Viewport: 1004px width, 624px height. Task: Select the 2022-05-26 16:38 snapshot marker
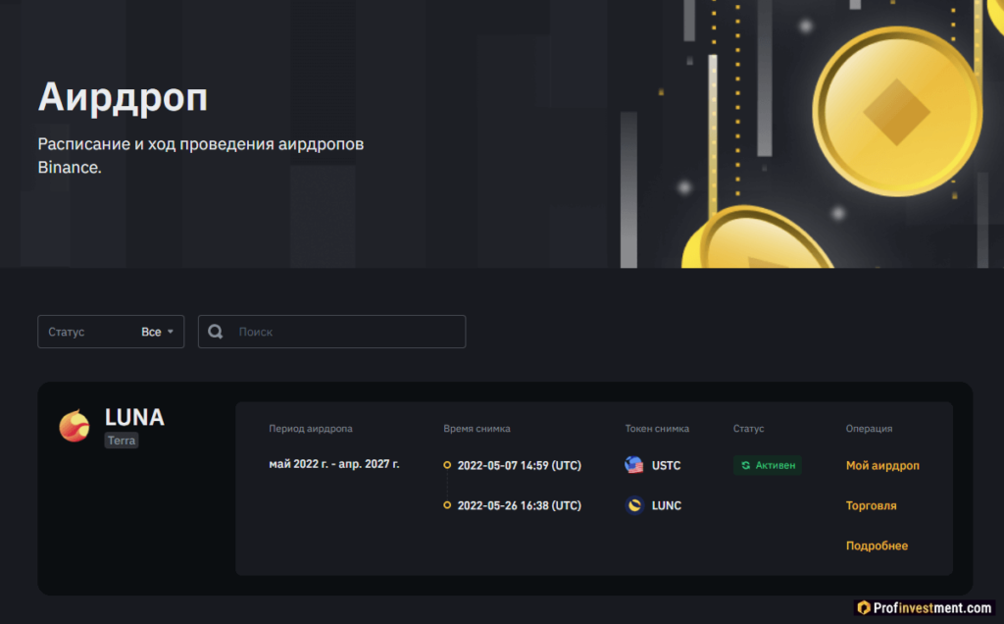tap(447, 505)
